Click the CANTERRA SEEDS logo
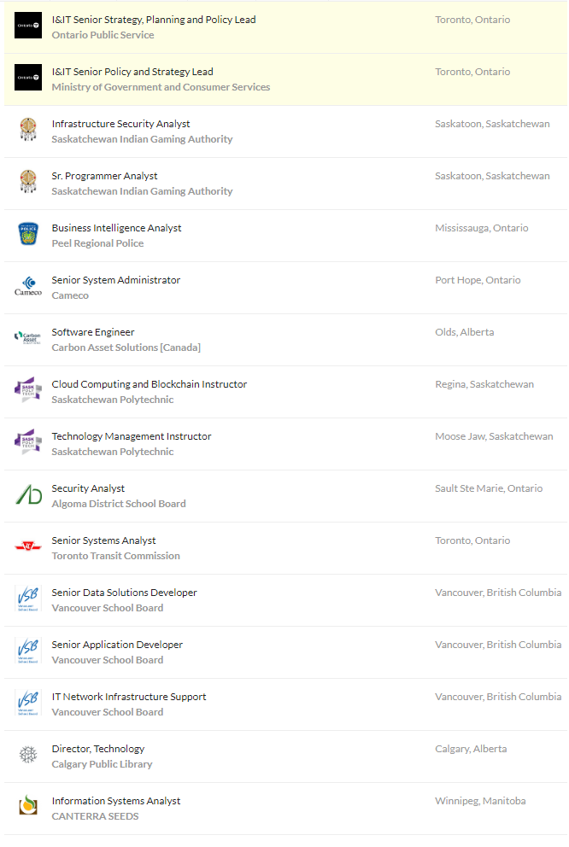 click(x=28, y=807)
